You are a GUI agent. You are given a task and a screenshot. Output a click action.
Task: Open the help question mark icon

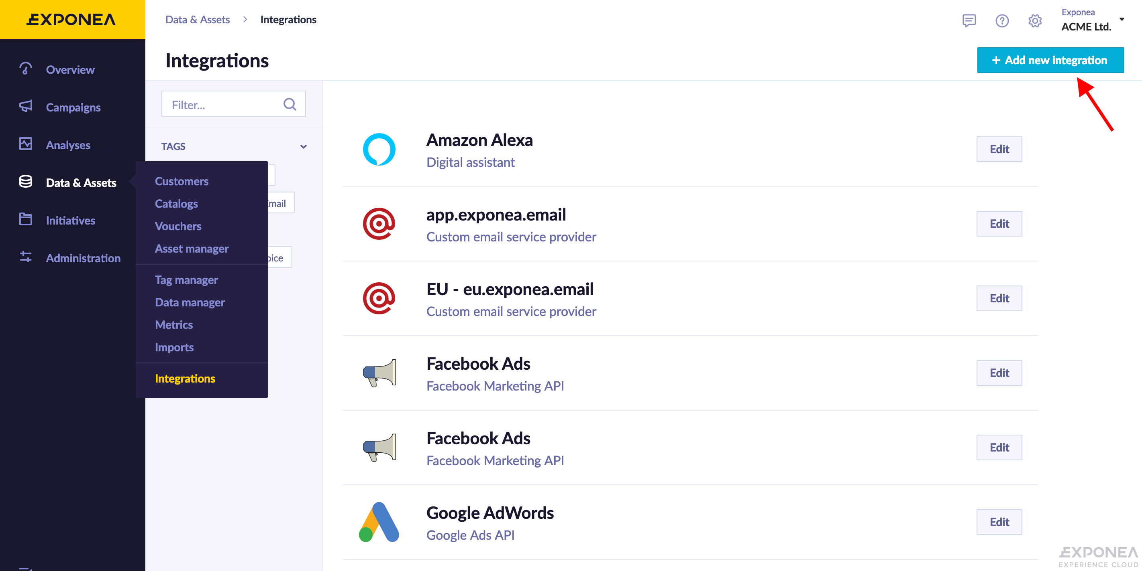coord(1001,20)
